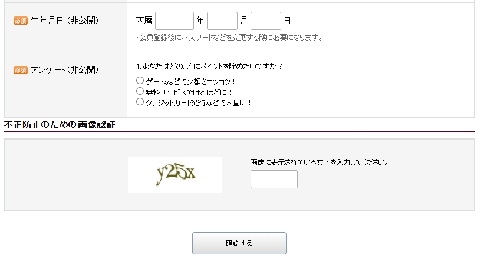
Task: Click the 必須 badge beside アンケート
Action: click(x=21, y=70)
